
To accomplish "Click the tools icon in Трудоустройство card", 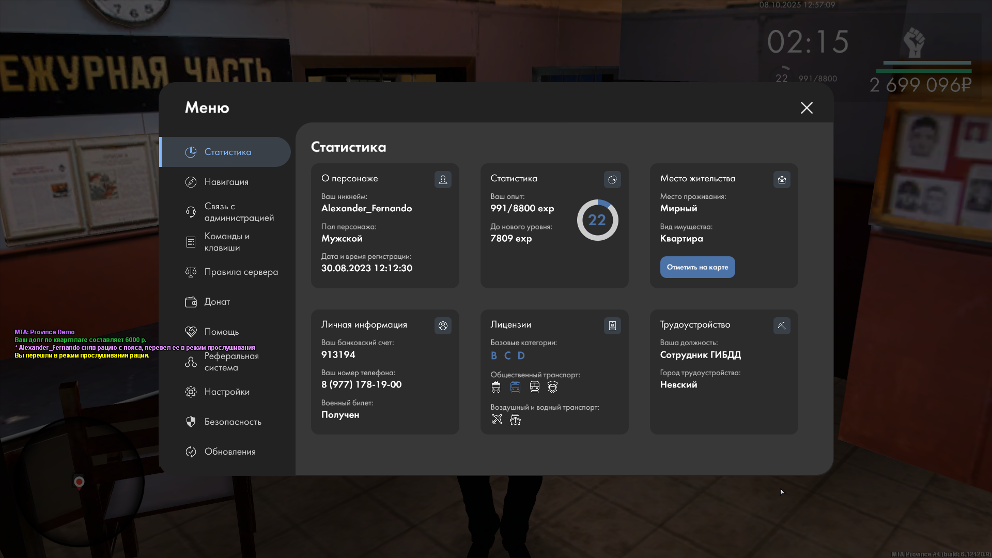I will [782, 326].
